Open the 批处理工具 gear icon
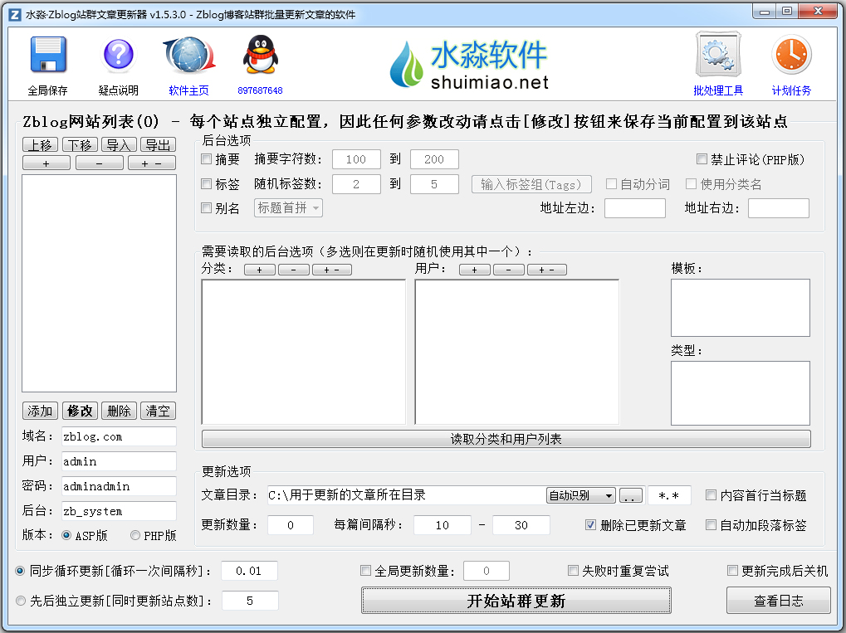 tap(718, 55)
